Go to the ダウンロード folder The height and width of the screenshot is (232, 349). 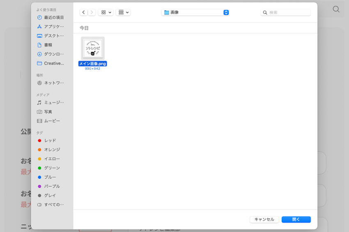[51, 54]
